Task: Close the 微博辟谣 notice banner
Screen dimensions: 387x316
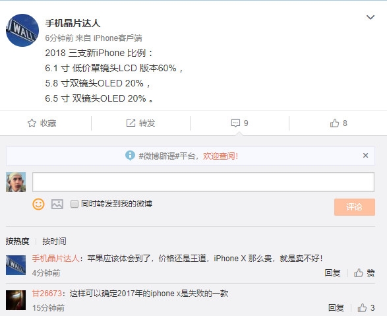Action: point(365,156)
